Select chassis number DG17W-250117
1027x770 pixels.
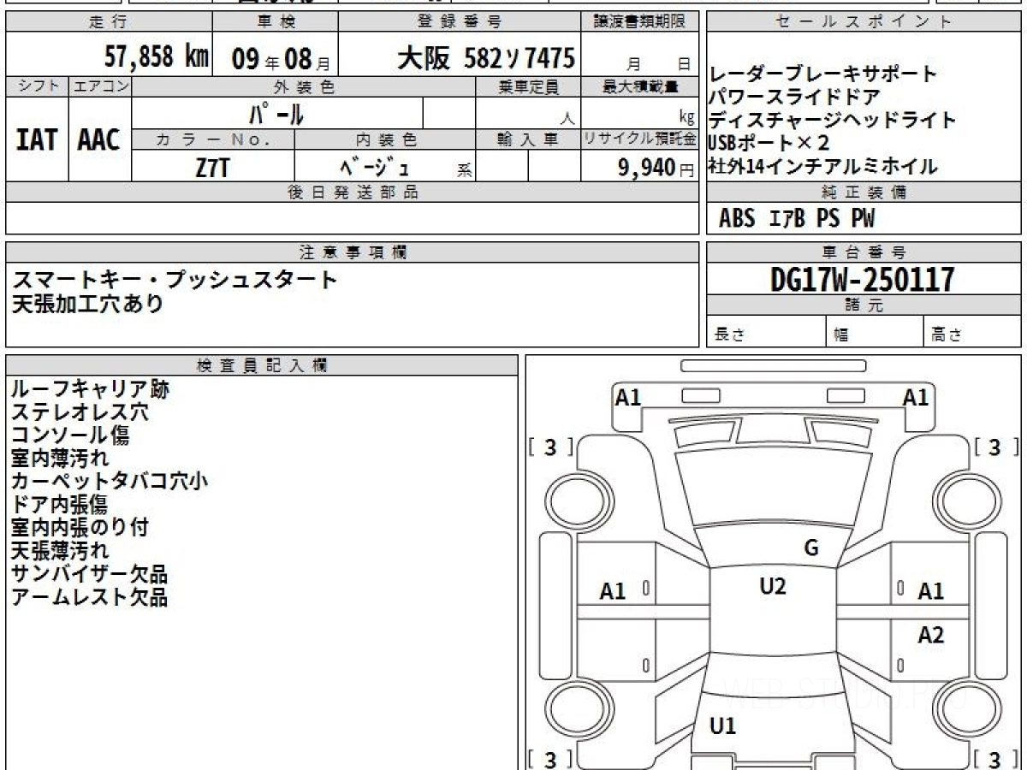click(863, 279)
